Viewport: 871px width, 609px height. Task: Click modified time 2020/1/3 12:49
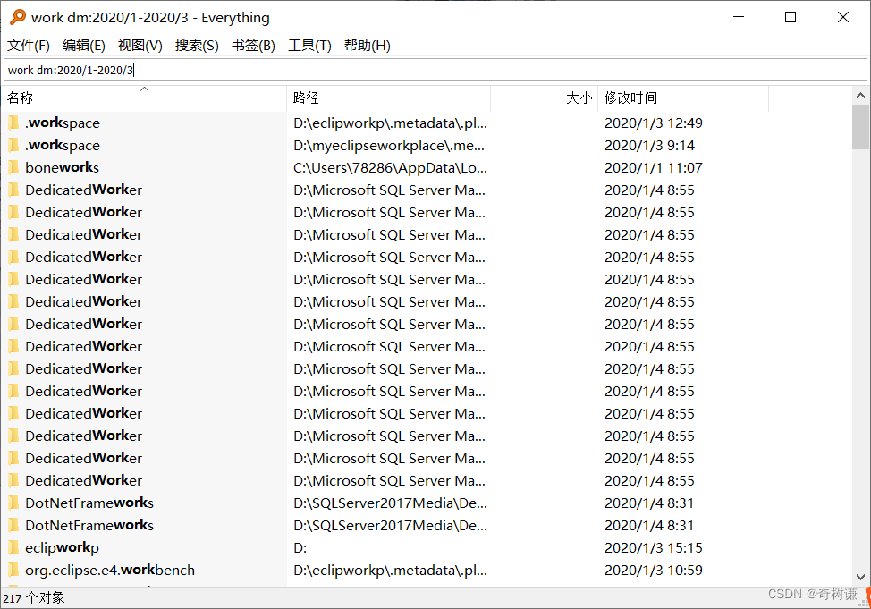pyautogui.click(x=653, y=123)
